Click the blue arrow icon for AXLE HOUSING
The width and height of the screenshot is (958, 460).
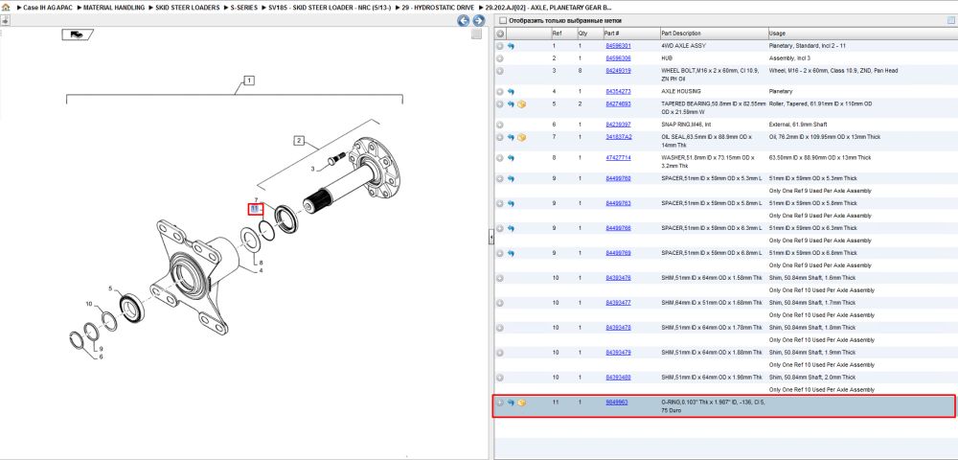[511, 92]
